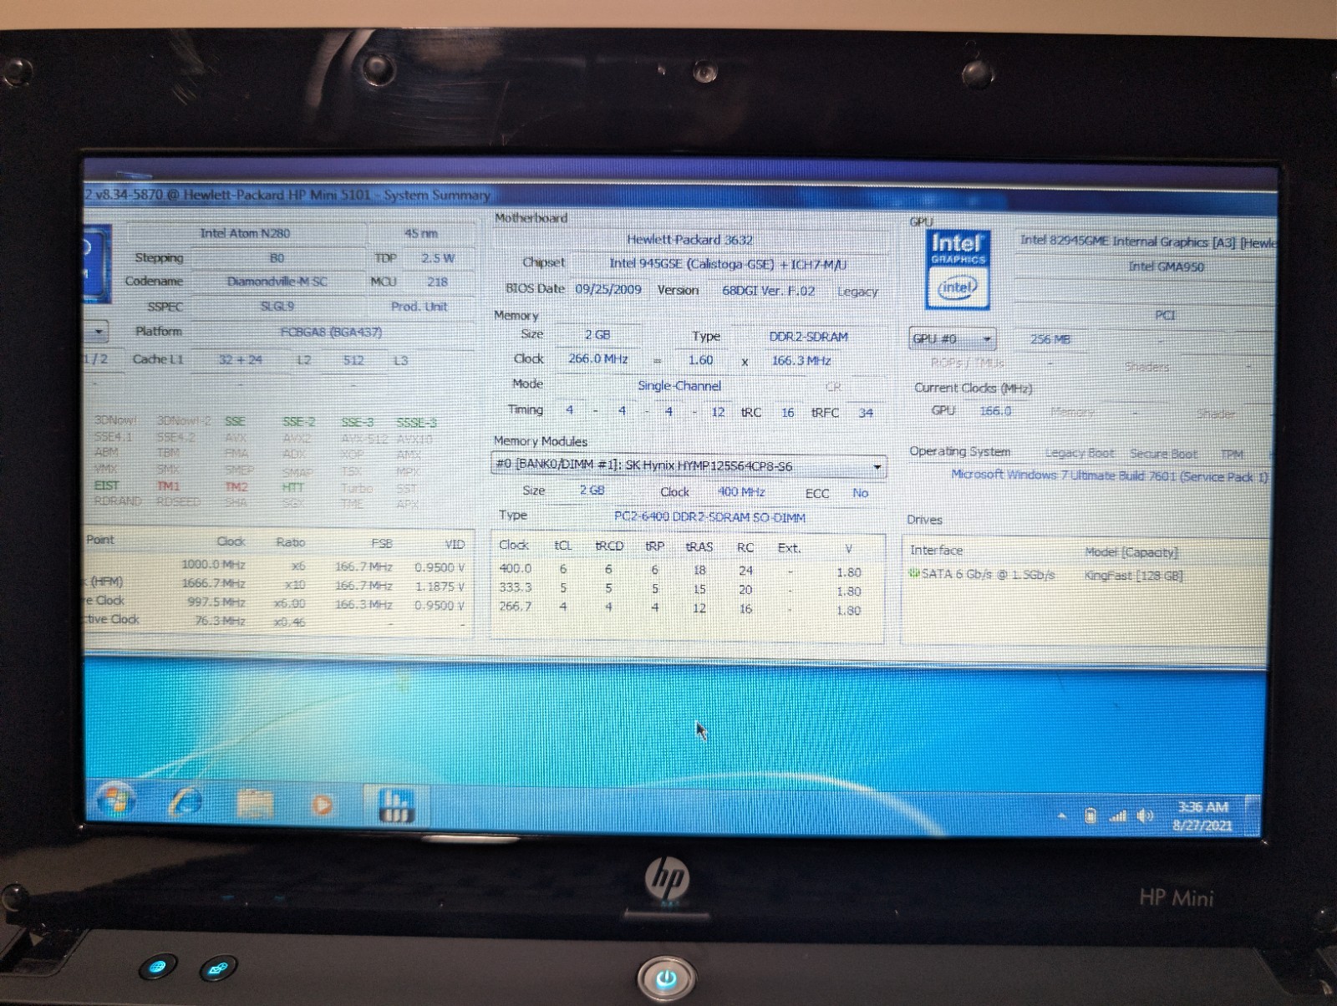Select the memory Clock 266.0 MHz value
The image size is (1337, 1006).
click(x=598, y=358)
